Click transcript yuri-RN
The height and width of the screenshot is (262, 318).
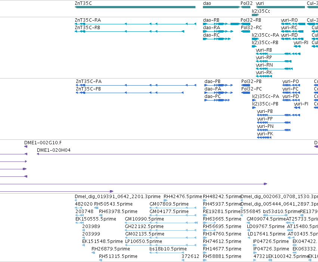(274, 69)
